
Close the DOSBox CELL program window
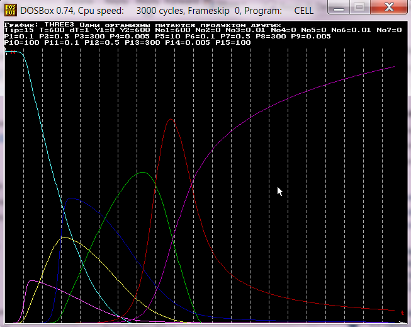tap(390, 8)
